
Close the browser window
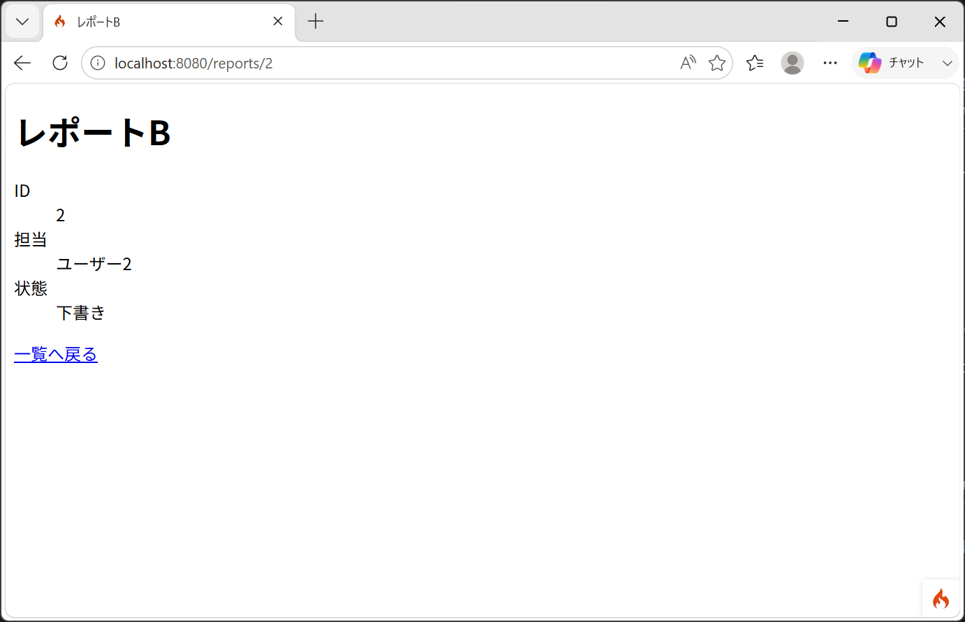click(940, 22)
